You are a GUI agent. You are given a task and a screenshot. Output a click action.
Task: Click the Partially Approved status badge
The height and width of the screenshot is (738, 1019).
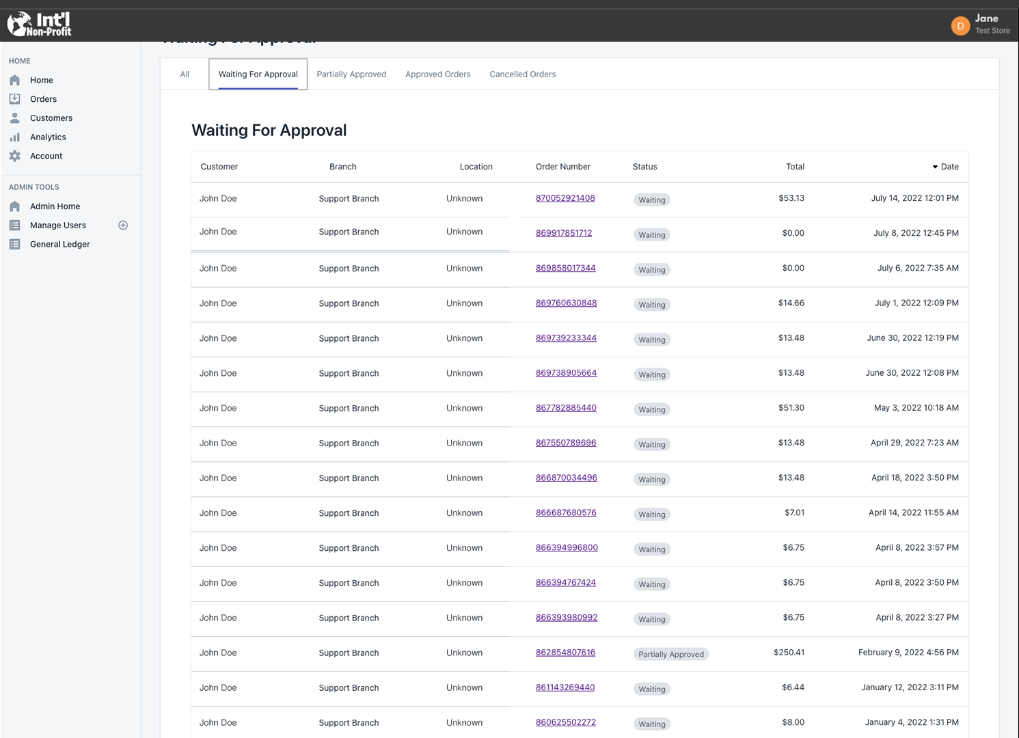pos(670,655)
